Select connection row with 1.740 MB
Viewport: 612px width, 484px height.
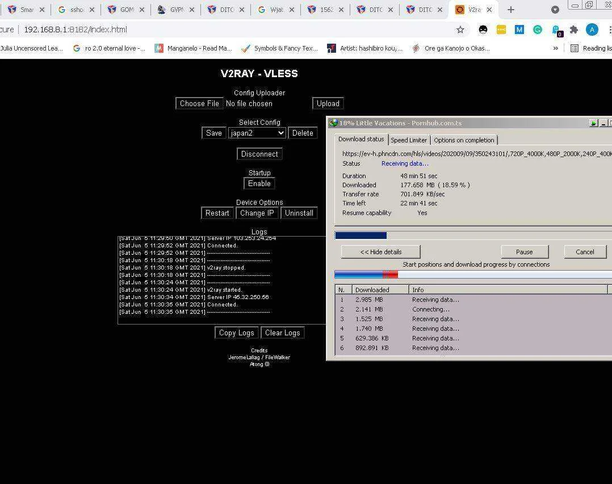[x=473, y=329]
